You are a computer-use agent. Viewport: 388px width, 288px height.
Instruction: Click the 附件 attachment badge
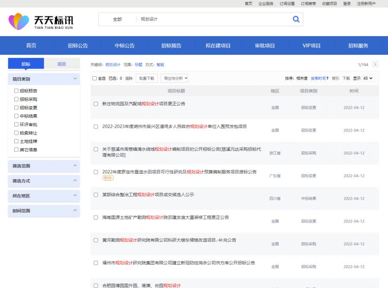point(108,178)
